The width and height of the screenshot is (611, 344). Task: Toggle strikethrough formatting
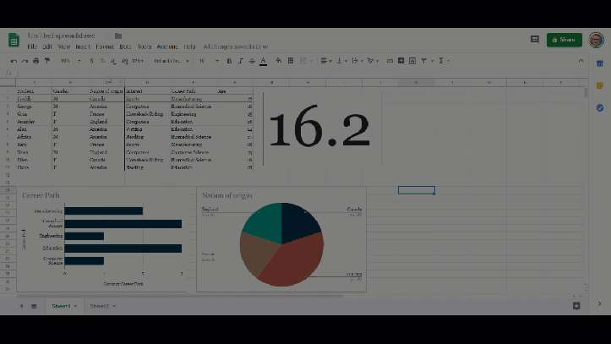click(251, 61)
